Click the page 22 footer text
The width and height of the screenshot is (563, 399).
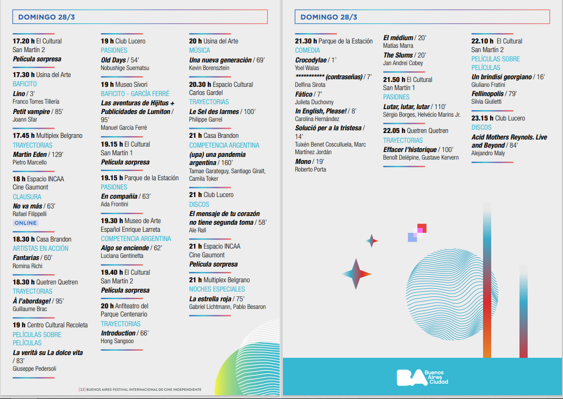point(140,389)
